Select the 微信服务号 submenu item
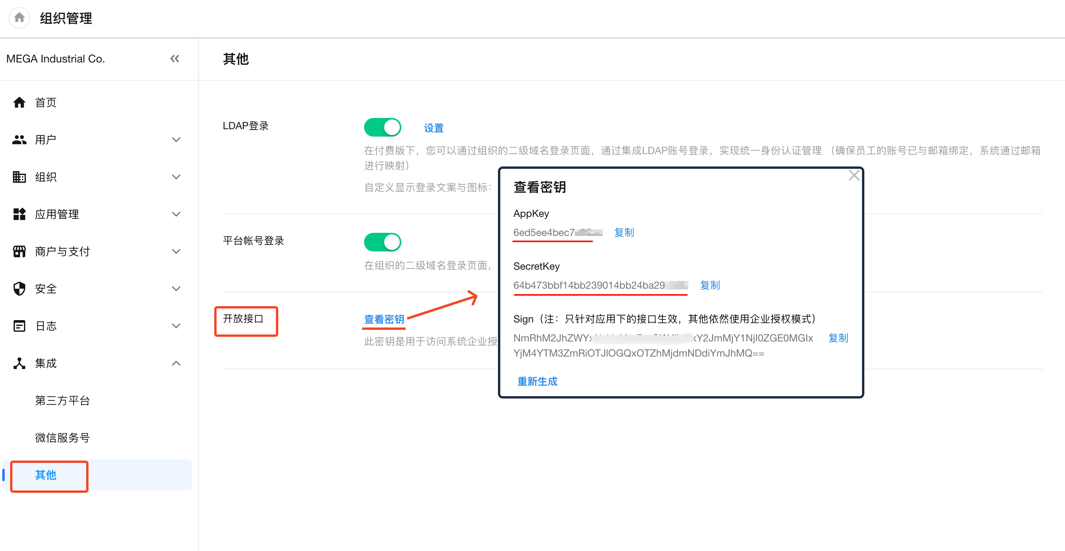Viewport: 1065px width, 551px height. coord(62,437)
